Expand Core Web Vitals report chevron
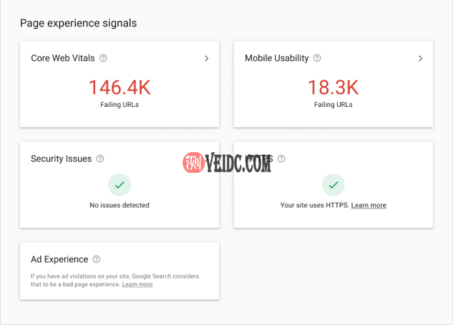 [206, 58]
